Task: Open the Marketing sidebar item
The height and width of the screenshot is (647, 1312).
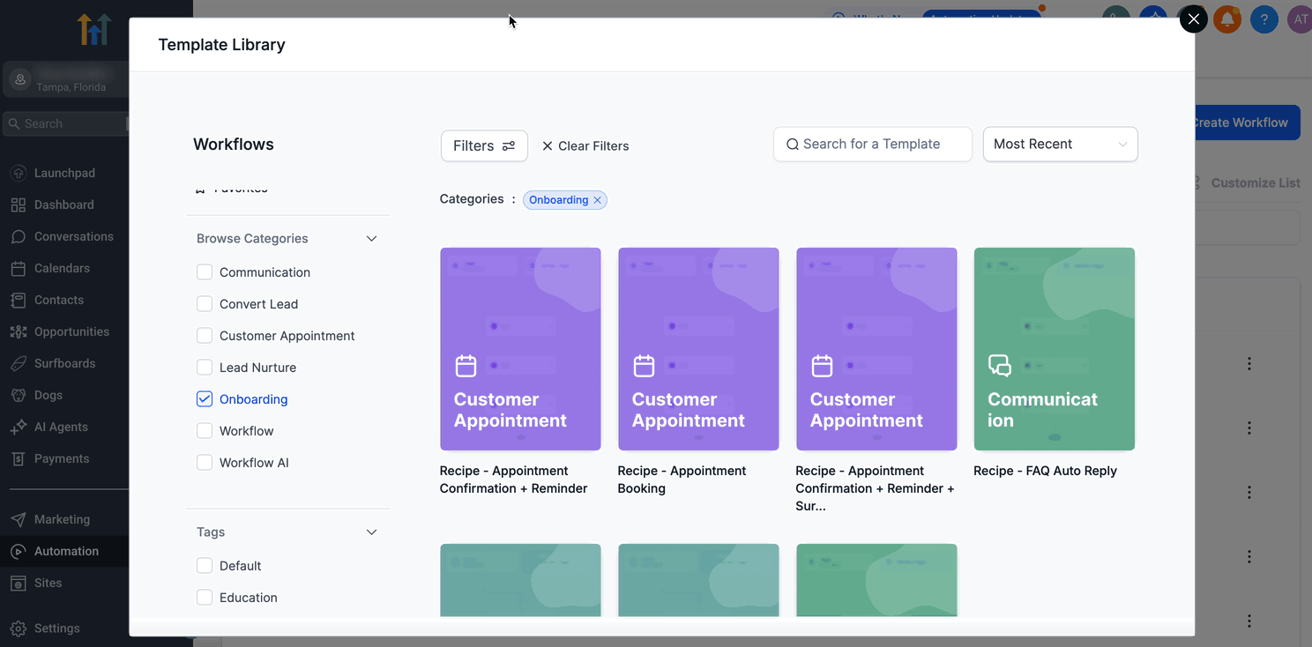Action: 62,520
